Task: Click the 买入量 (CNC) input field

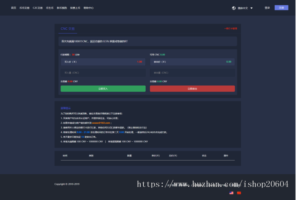Action: [x=103, y=72]
